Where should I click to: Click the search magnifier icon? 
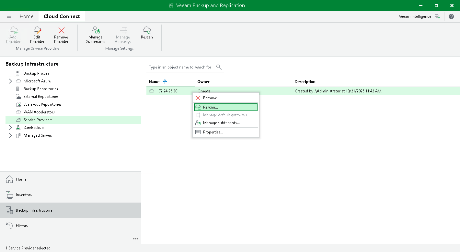tap(219, 67)
